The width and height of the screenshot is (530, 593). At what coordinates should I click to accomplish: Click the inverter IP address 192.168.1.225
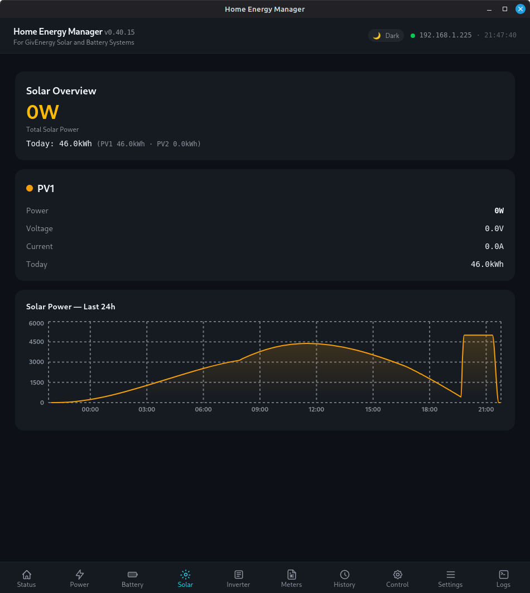coord(445,35)
